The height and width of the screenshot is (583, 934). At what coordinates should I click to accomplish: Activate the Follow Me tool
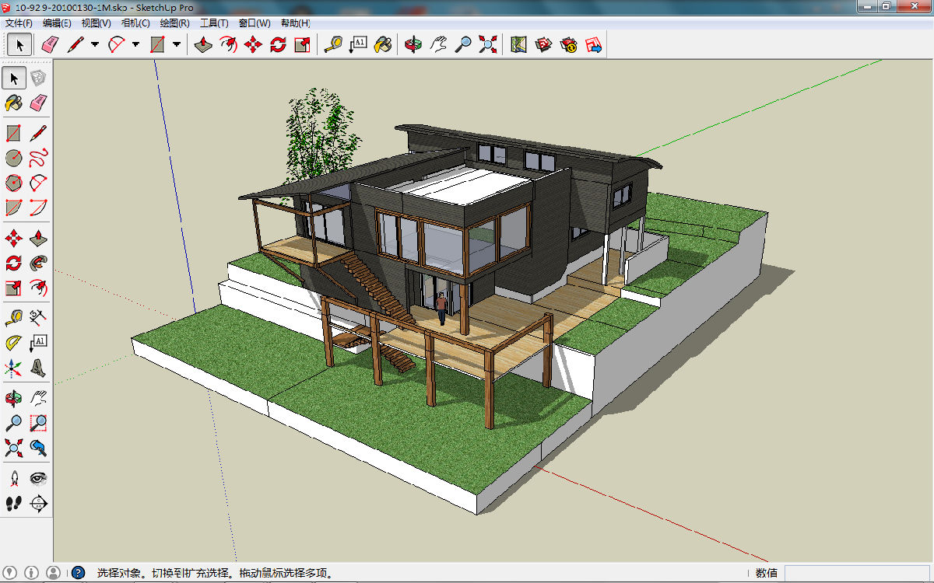(x=38, y=263)
